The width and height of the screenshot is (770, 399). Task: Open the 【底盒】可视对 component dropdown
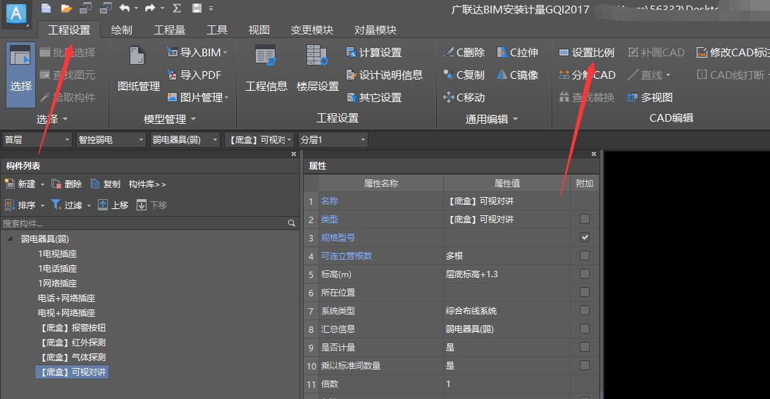click(x=259, y=140)
